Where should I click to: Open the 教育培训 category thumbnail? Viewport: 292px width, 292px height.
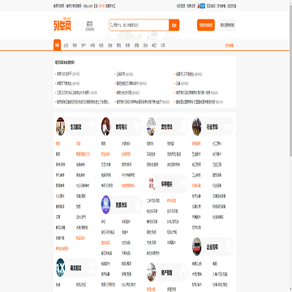[106, 127]
